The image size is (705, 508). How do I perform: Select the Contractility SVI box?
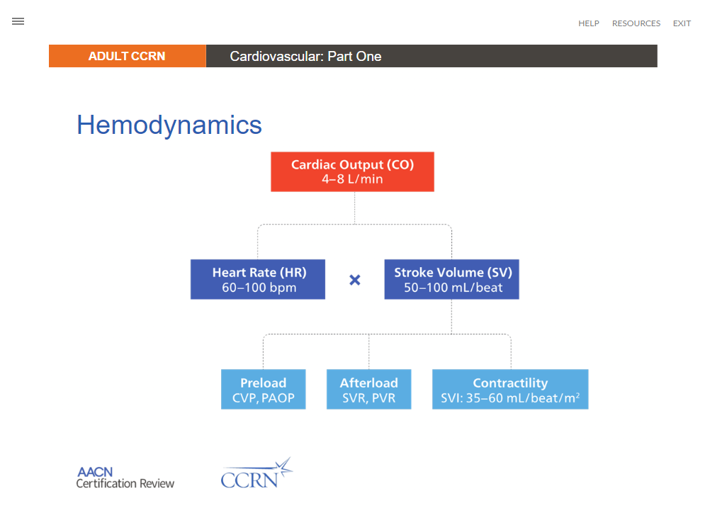[x=510, y=389]
